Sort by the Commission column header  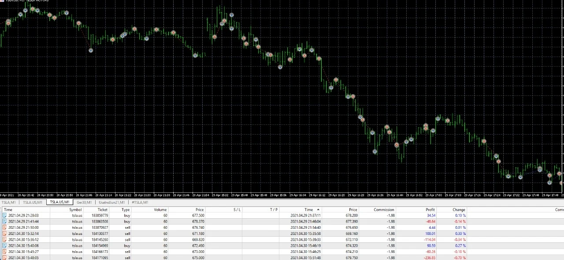(x=384, y=210)
